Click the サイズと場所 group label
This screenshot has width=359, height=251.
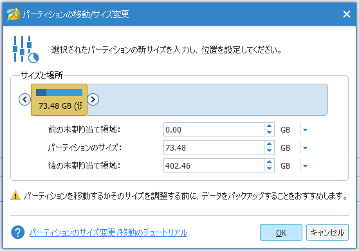click(42, 75)
